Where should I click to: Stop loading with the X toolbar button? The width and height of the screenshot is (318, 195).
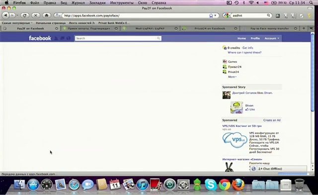pyautogui.click(x=35, y=15)
